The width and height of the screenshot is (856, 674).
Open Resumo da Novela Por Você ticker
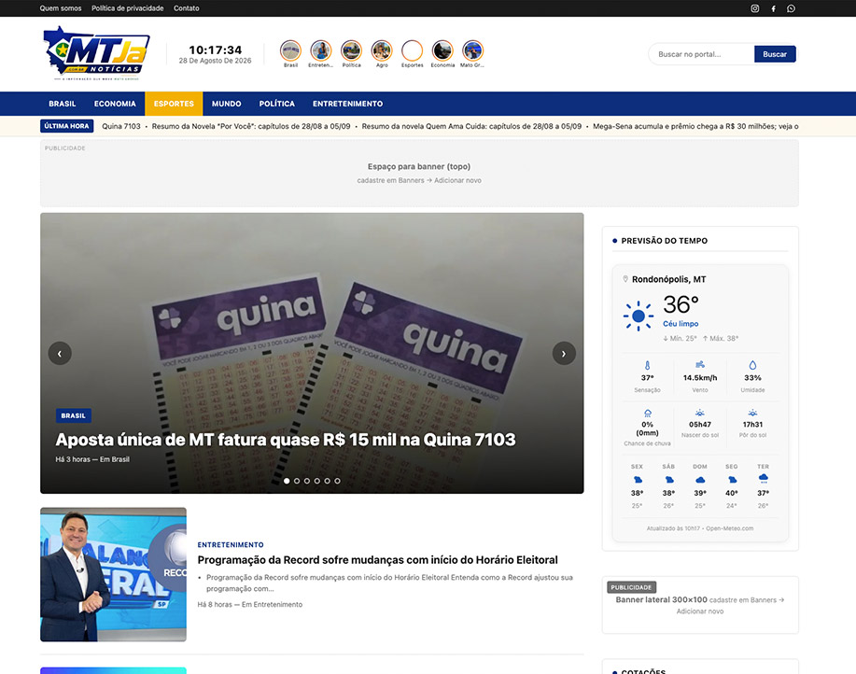click(251, 126)
